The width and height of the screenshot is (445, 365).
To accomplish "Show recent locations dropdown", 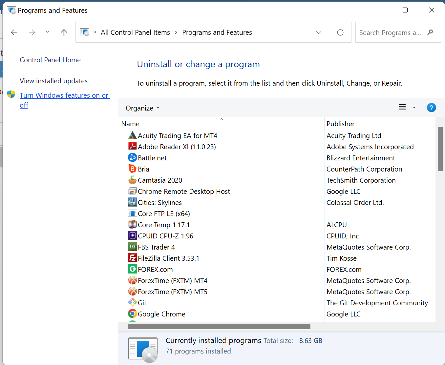I will coord(47,32).
